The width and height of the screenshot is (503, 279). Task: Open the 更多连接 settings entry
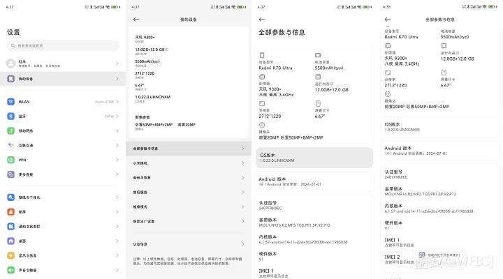[63, 174]
